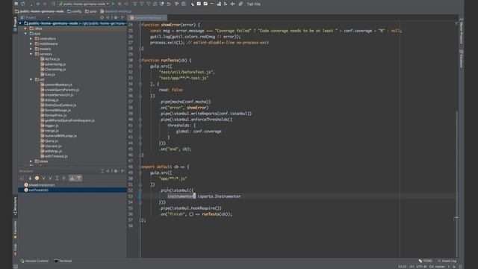Expand the middleware folder
This screenshot has width=478, height=269.
pos(31,43)
